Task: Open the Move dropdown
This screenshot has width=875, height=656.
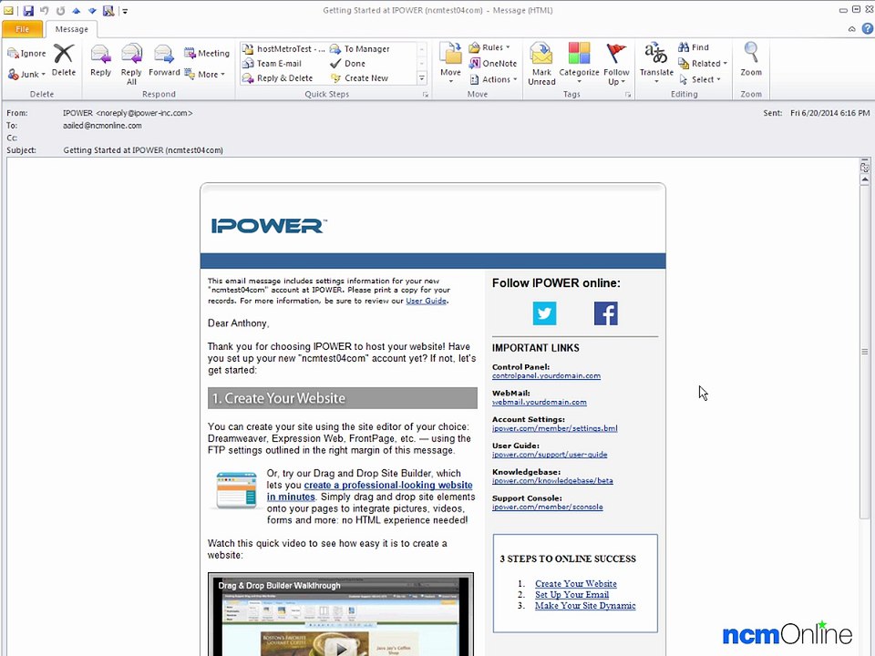Action: (450, 63)
